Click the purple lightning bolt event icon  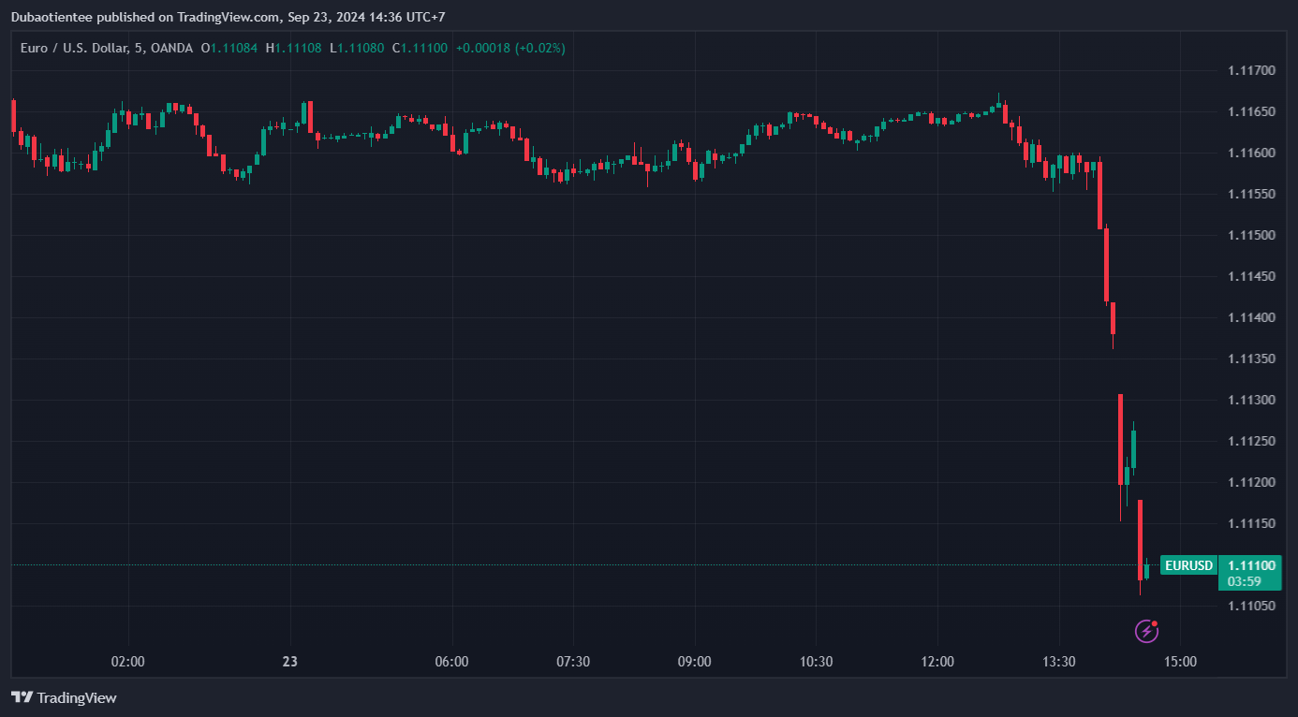[x=1146, y=631]
